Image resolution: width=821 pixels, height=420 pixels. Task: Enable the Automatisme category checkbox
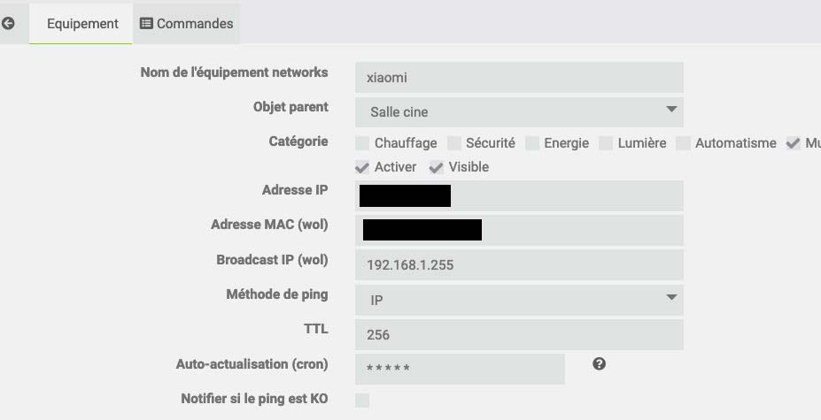[x=684, y=143]
